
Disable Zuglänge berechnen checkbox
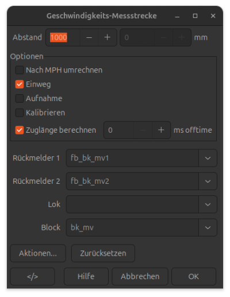20,130
